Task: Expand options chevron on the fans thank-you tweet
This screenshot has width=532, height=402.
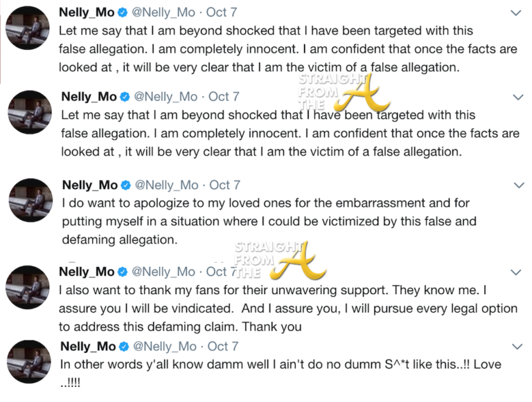Action: pos(516,272)
